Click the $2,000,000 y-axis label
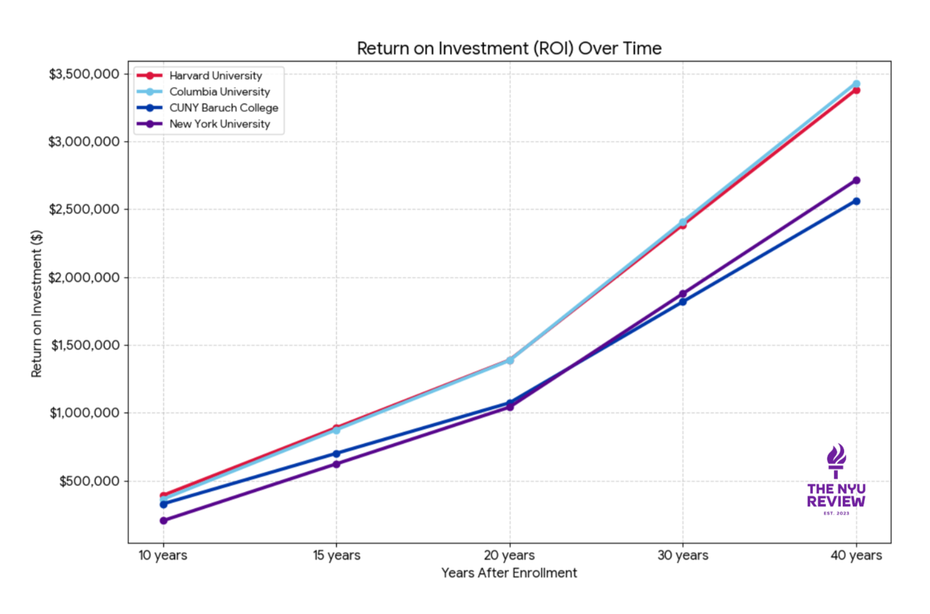 coord(84,278)
